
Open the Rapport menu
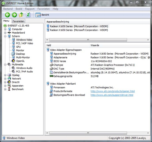point(30,9)
